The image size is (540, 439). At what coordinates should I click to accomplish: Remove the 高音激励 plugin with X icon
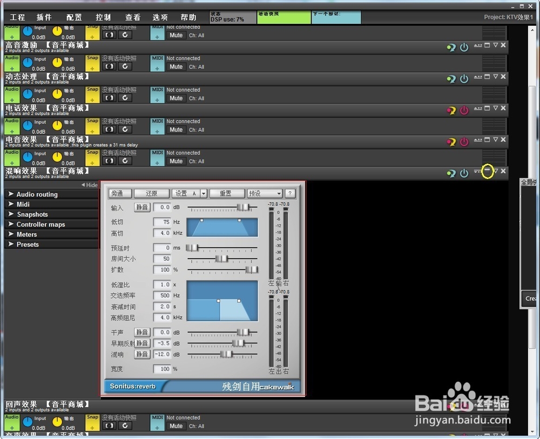[503, 45]
